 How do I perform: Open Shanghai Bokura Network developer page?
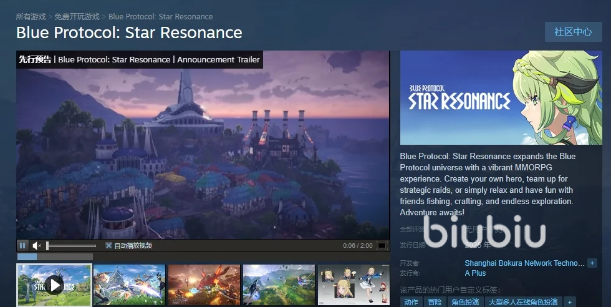pos(524,263)
